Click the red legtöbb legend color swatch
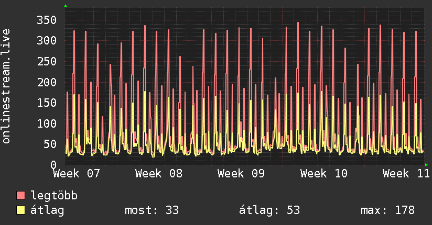Screen dimensions: 432x225 pos(20,196)
